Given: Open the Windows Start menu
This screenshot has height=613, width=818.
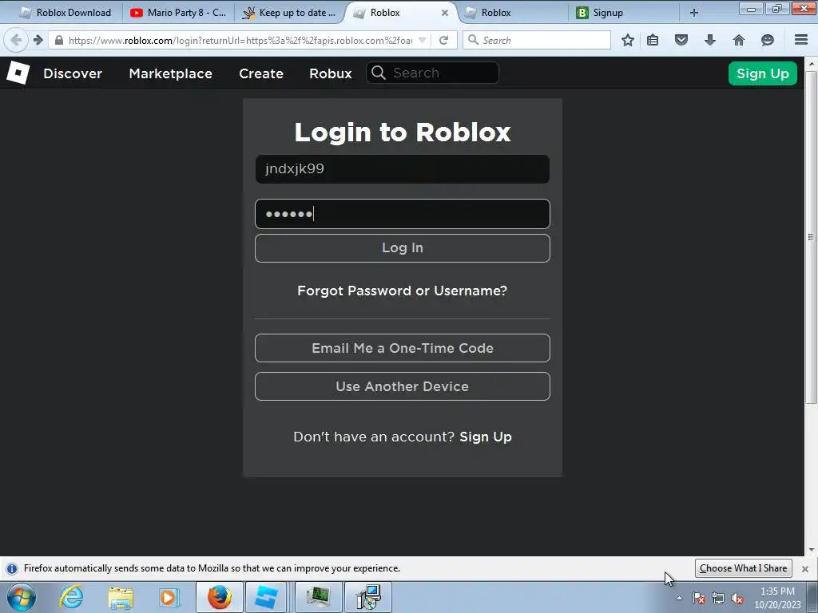Looking at the screenshot, I should [22, 597].
